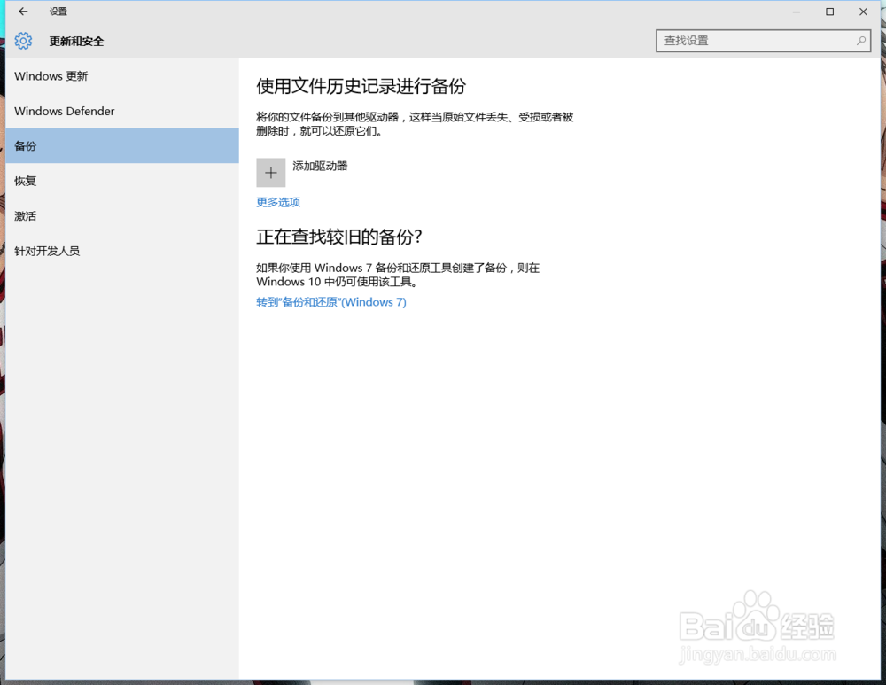Click the settings gear icon
The width and height of the screenshot is (886, 685).
23,41
